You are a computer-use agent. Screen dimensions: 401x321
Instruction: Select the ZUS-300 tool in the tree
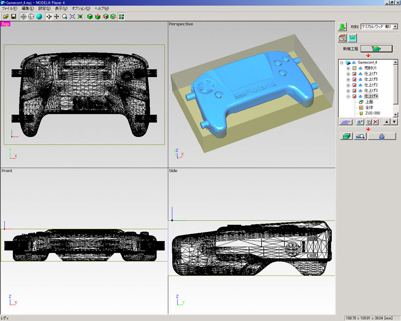click(371, 113)
